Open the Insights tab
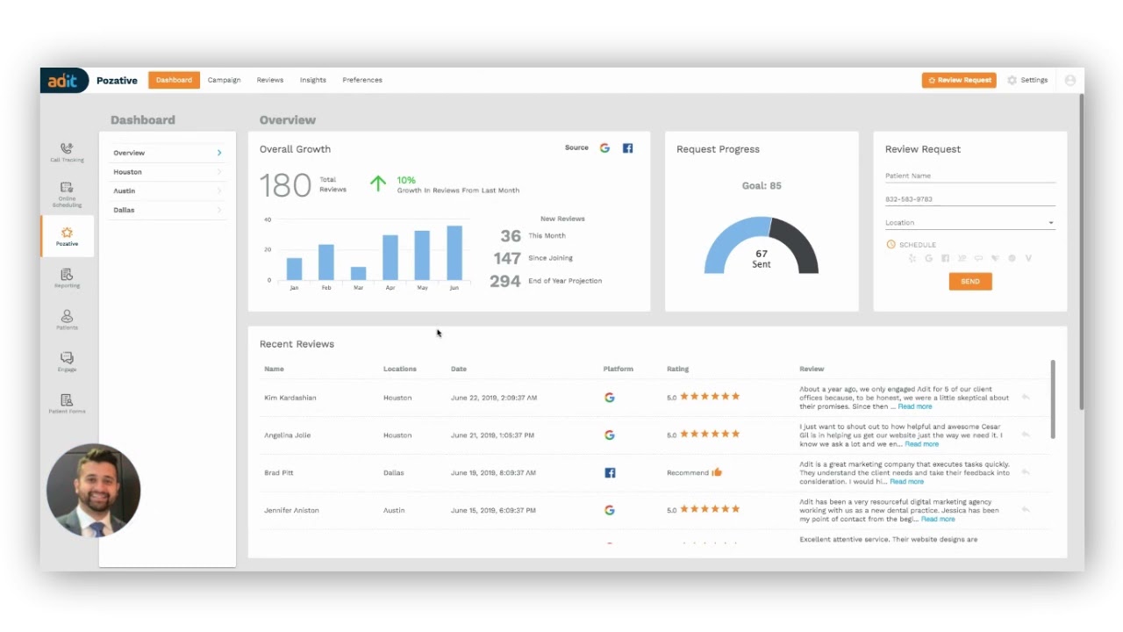The height and width of the screenshot is (632, 1123). pos(313,80)
